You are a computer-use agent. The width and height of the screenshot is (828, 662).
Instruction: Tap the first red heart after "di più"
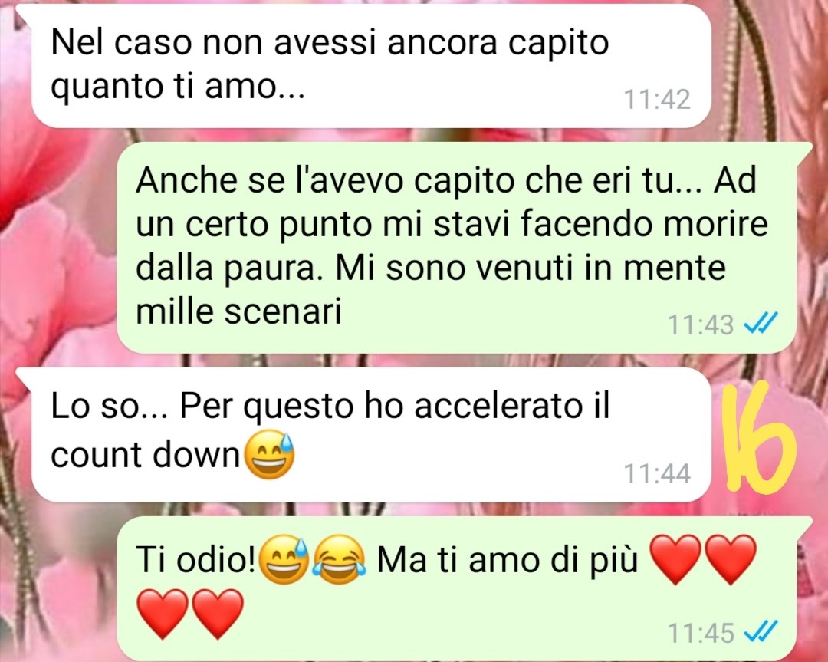(x=675, y=559)
